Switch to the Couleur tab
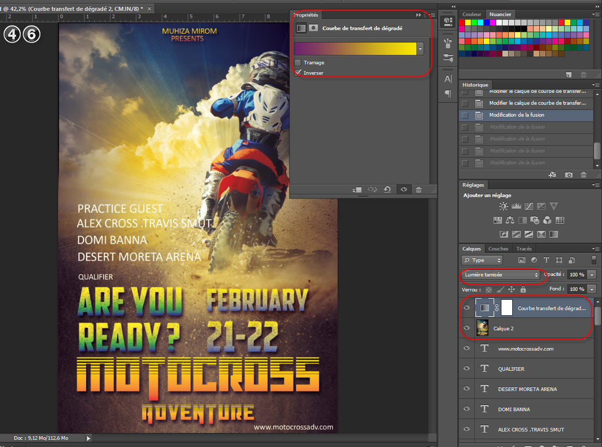The width and height of the screenshot is (602, 447). tap(471, 15)
